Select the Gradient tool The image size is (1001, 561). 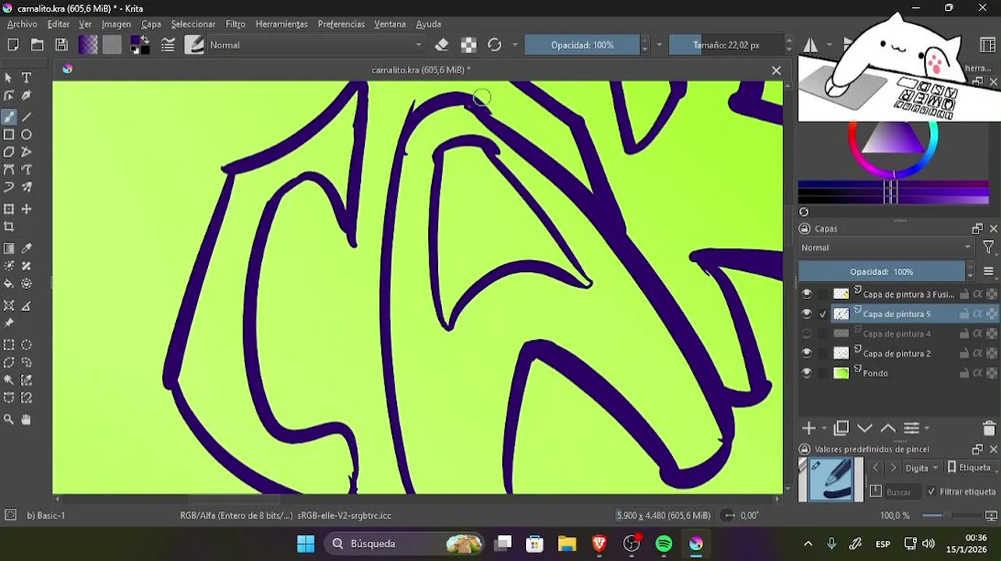(x=9, y=249)
